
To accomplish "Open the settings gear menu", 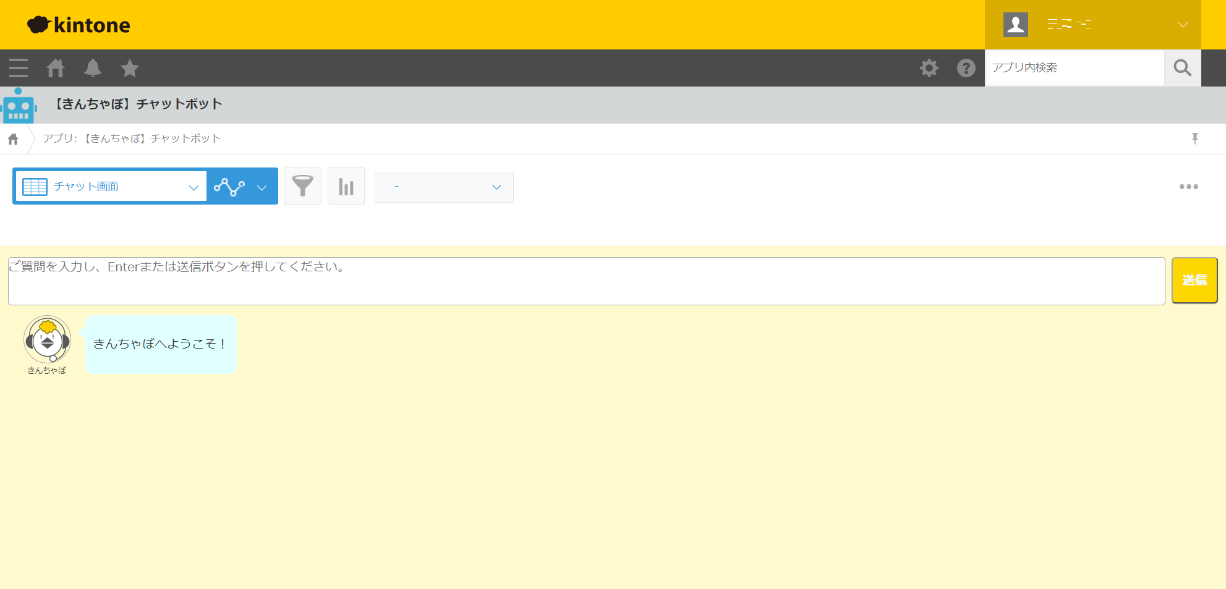I will coord(929,68).
